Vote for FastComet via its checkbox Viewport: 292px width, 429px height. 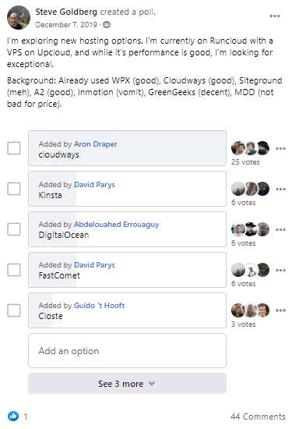coord(14,270)
